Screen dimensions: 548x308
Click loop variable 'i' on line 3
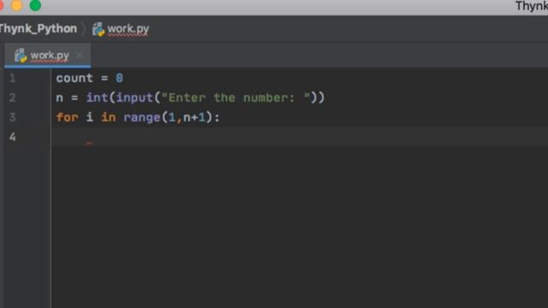tap(89, 117)
